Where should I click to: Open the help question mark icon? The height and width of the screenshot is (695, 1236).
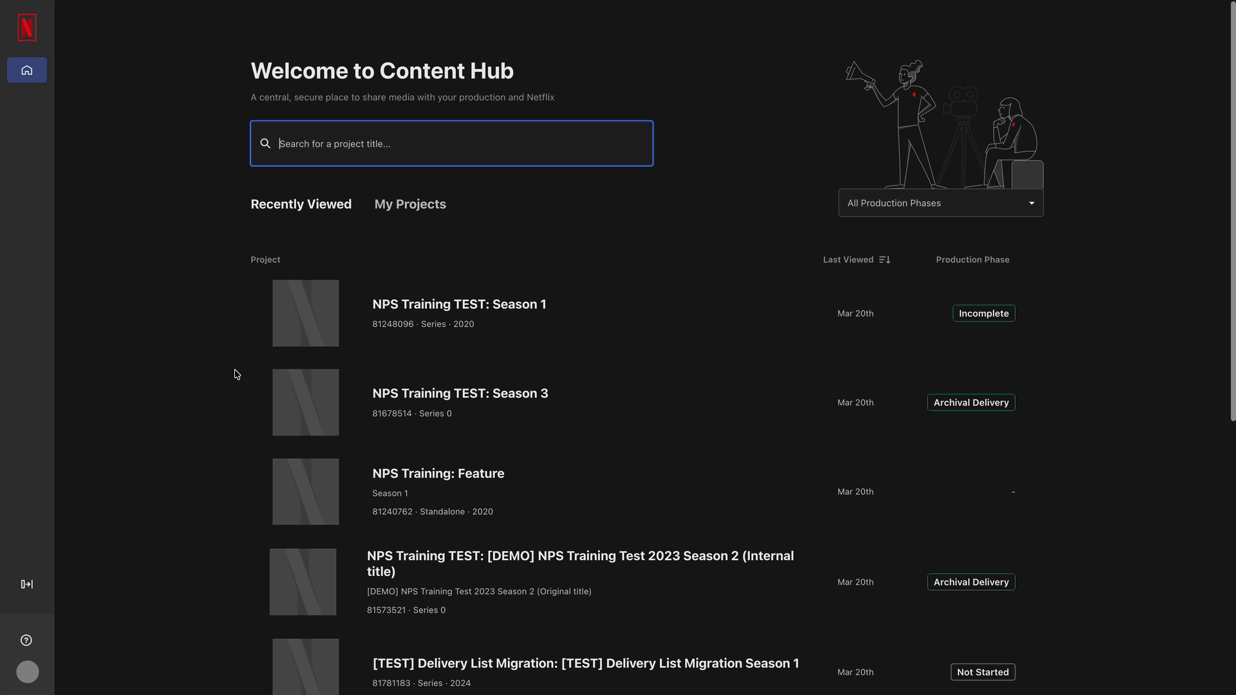pos(26,640)
